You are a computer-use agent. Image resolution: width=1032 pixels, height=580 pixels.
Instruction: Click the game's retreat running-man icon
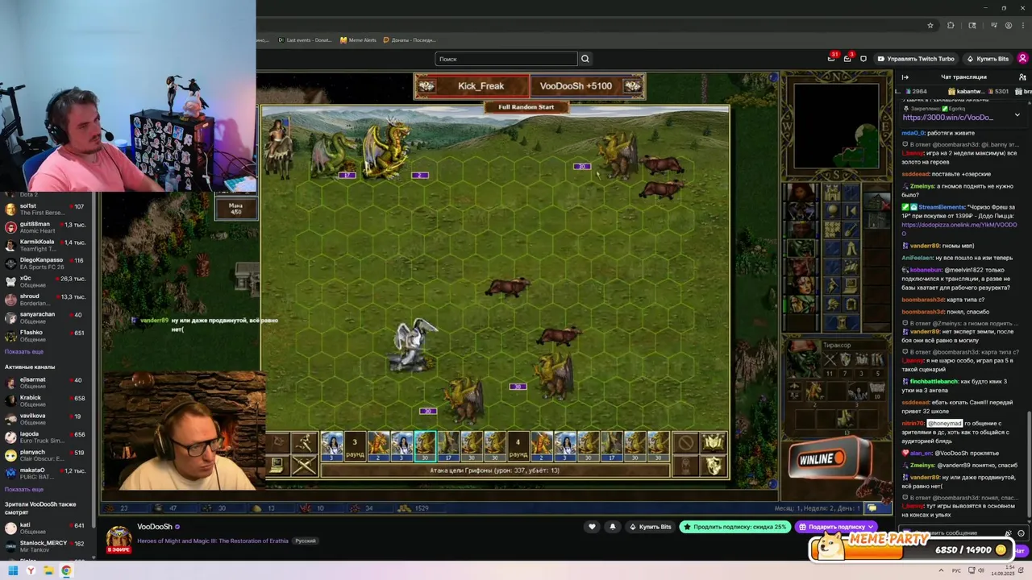304,442
